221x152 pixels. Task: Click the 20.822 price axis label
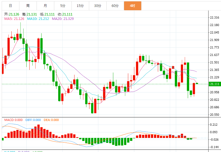[x=215, y=100]
